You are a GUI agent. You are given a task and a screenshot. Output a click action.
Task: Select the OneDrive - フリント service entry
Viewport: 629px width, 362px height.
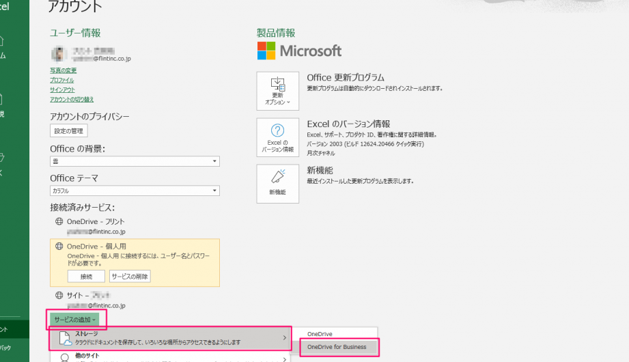[x=96, y=221]
